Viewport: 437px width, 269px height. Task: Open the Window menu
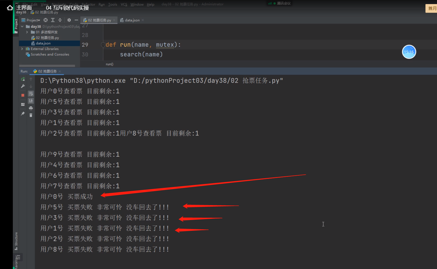click(x=137, y=4)
